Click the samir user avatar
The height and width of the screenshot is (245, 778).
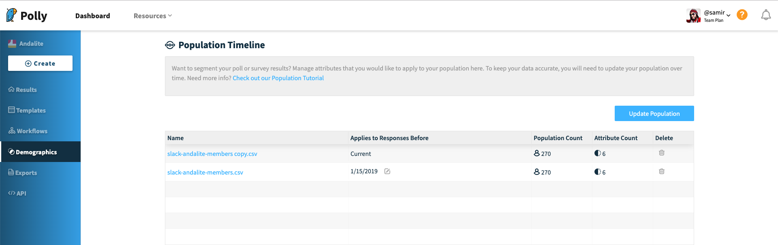point(693,15)
